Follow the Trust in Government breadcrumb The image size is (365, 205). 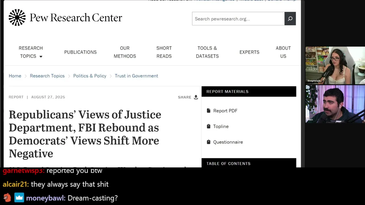pos(136,76)
